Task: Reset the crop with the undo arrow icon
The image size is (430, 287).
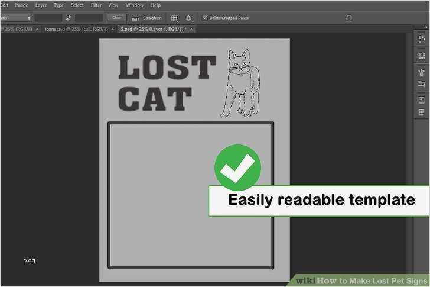Action: point(348,18)
